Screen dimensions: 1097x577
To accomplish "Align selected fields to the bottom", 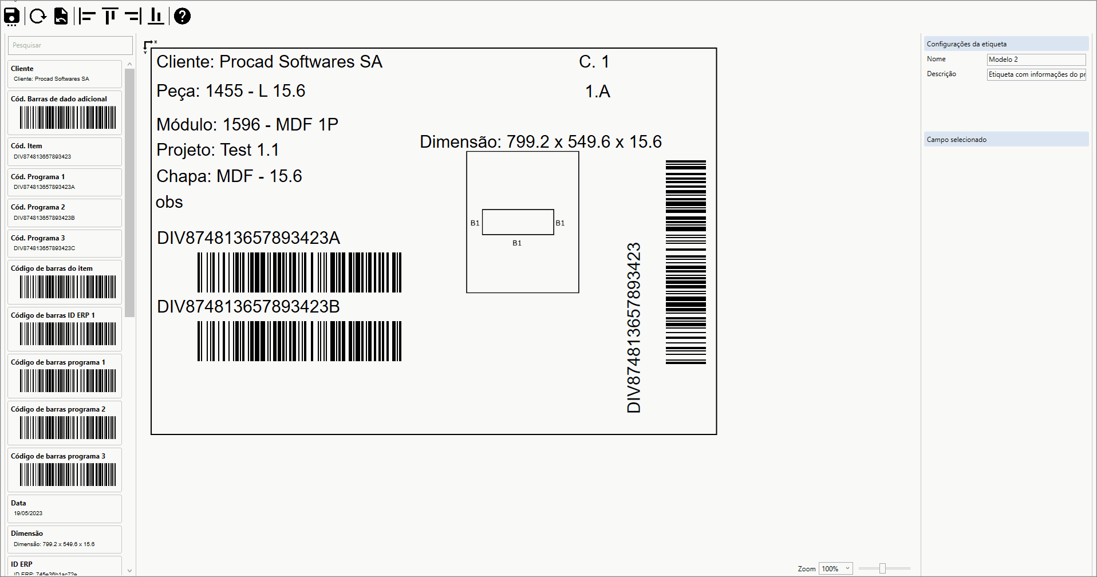I will click(x=156, y=16).
